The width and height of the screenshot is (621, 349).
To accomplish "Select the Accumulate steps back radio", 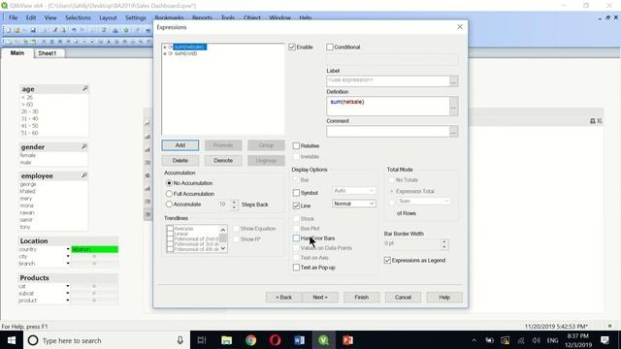I will [169, 205].
